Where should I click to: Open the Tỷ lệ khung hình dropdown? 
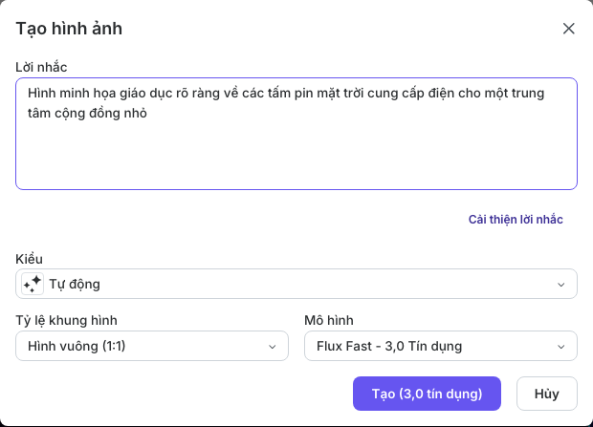pos(152,346)
